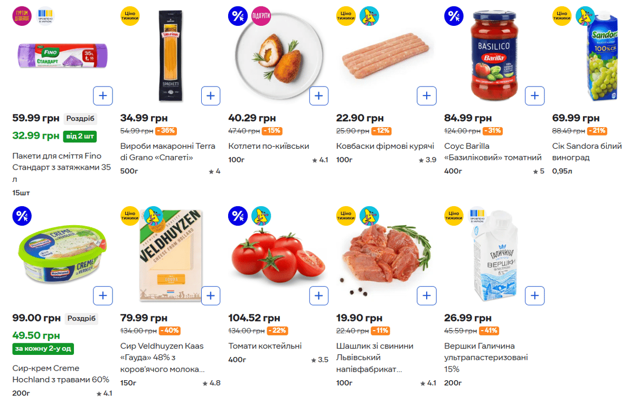
Task: Click the Роздріб label on Fino bags
Action: coord(81,119)
